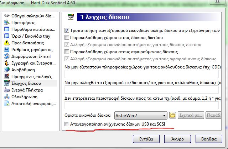Click the Όρια / Εικονίδιο tray icon
Screen dimensions: 228x149
pyautogui.click(x=7, y=36)
